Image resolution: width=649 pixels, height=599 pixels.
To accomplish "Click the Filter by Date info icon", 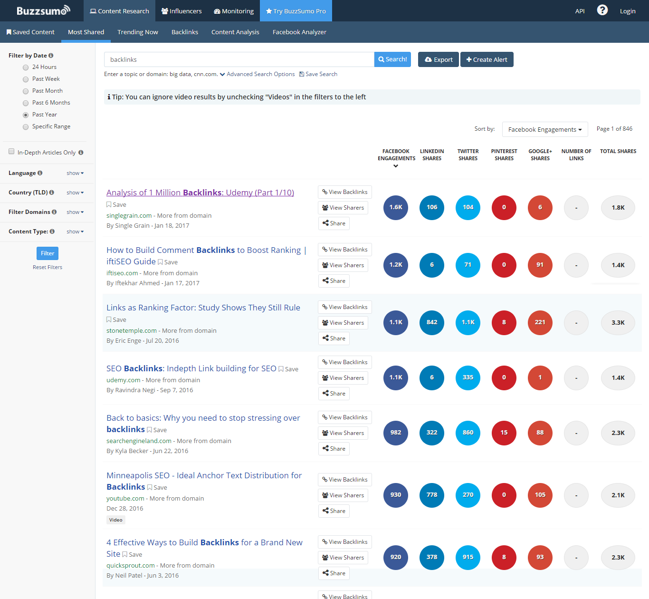I will click(51, 56).
